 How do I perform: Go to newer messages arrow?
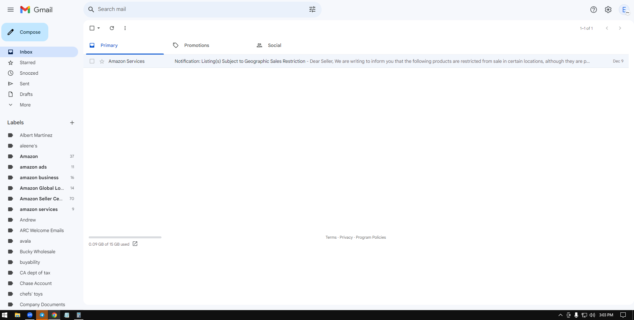(607, 28)
